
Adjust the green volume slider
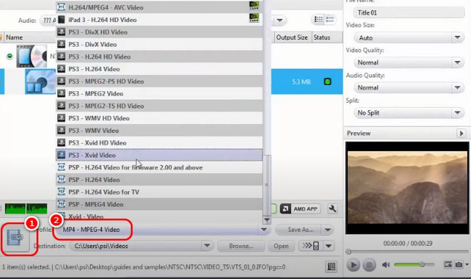coord(414,265)
